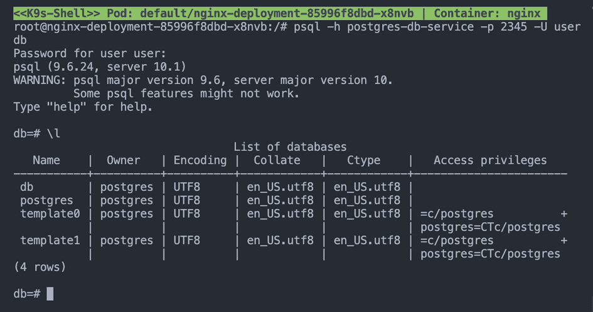Click the "Encoding" column header
This screenshot has height=312, width=593.
[x=200, y=161]
